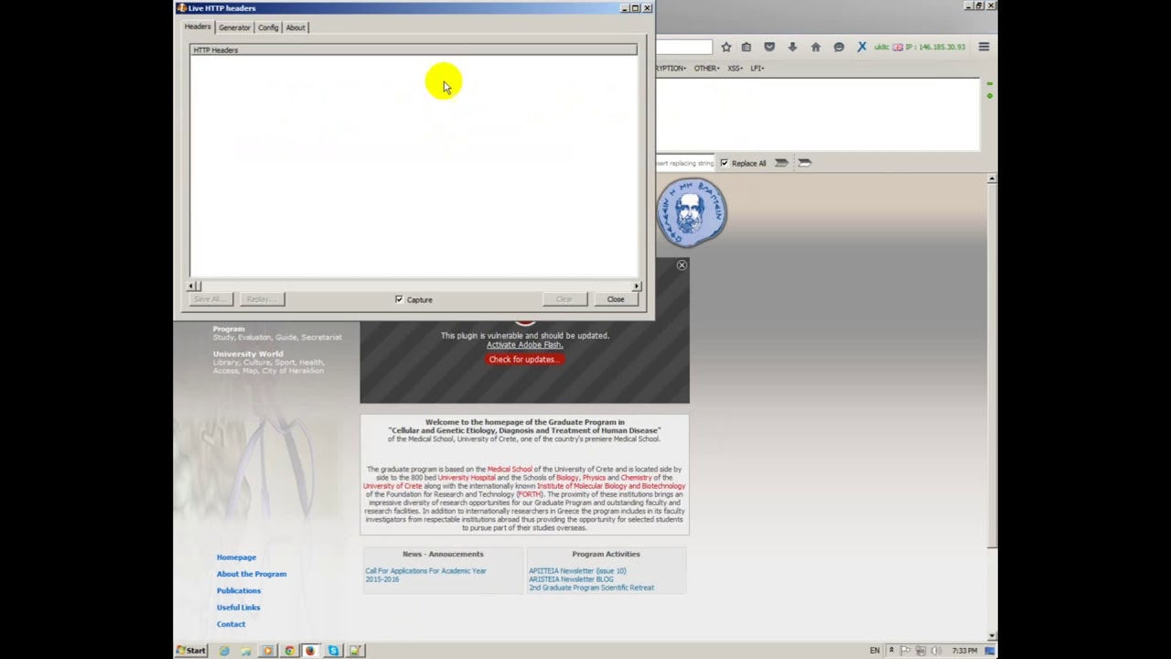Viewport: 1171px width, 659px height.
Task: Click the Home icon in Firefox toolbar
Action: click(815, 47)
